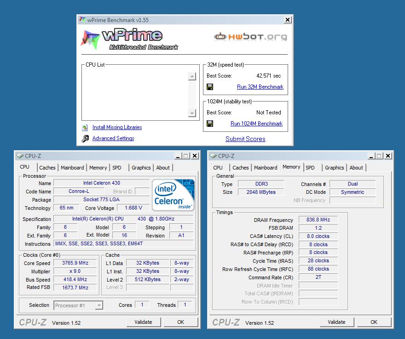Click the 418.4 MHz bus speed value

click(75, 279)
